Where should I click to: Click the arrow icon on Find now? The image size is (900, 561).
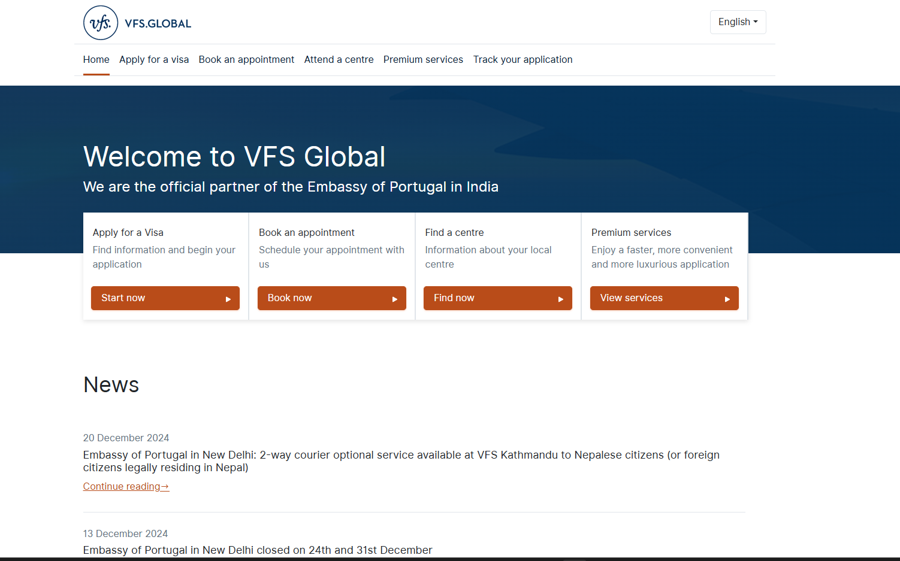click(560, 298)
